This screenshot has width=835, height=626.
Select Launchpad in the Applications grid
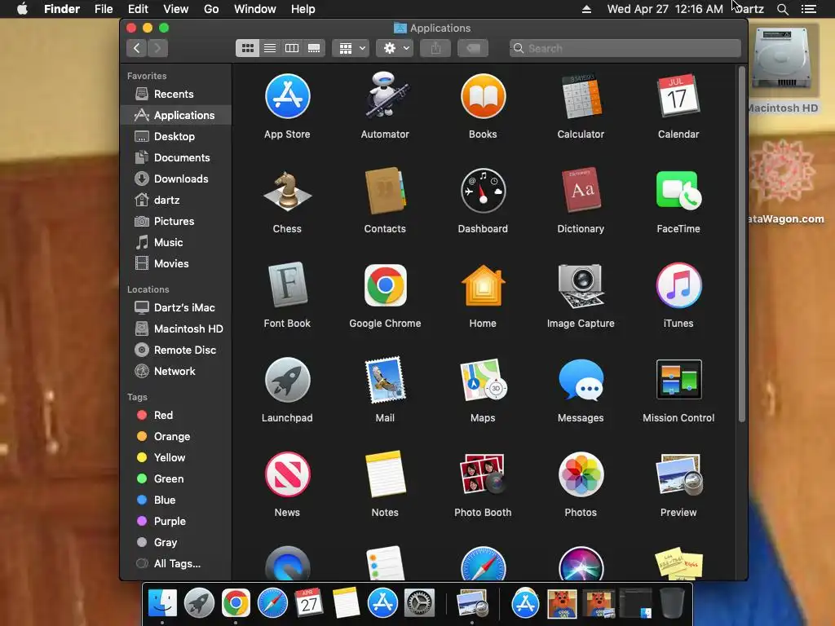pos(288,380)
